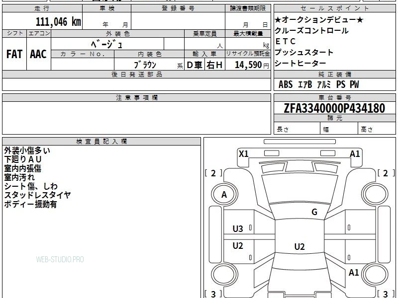
Task: Click the U2 mark on left rear door
Action: (x=238, y=246)
